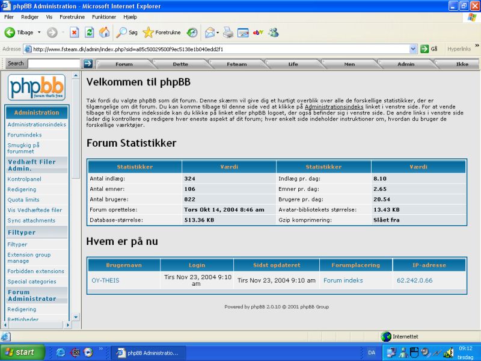Go to the browser Home icon
Image resolution: width=481 pixels, height=361 pixels.
point(105,32)
